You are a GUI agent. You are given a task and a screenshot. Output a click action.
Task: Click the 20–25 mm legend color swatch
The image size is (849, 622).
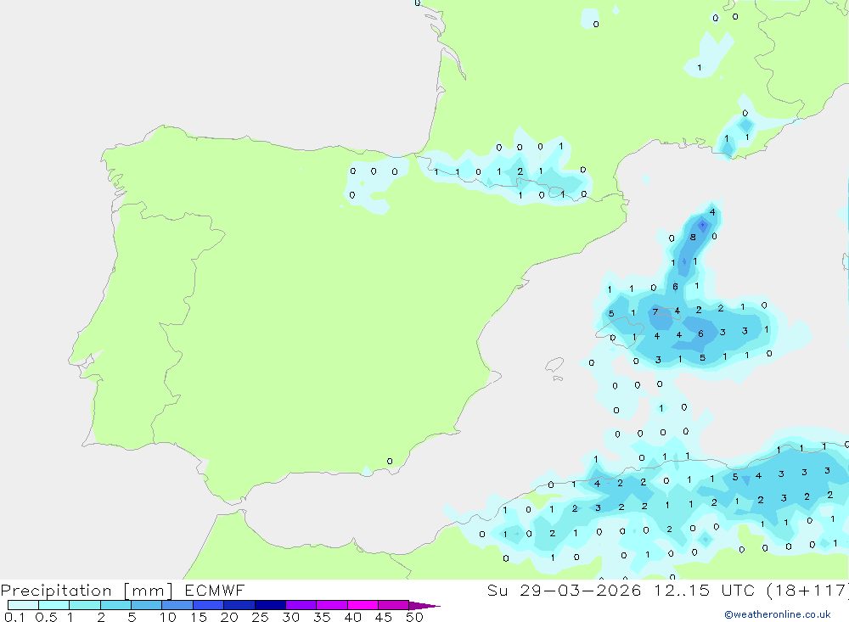pyautogui.click(x=239, y=605)
